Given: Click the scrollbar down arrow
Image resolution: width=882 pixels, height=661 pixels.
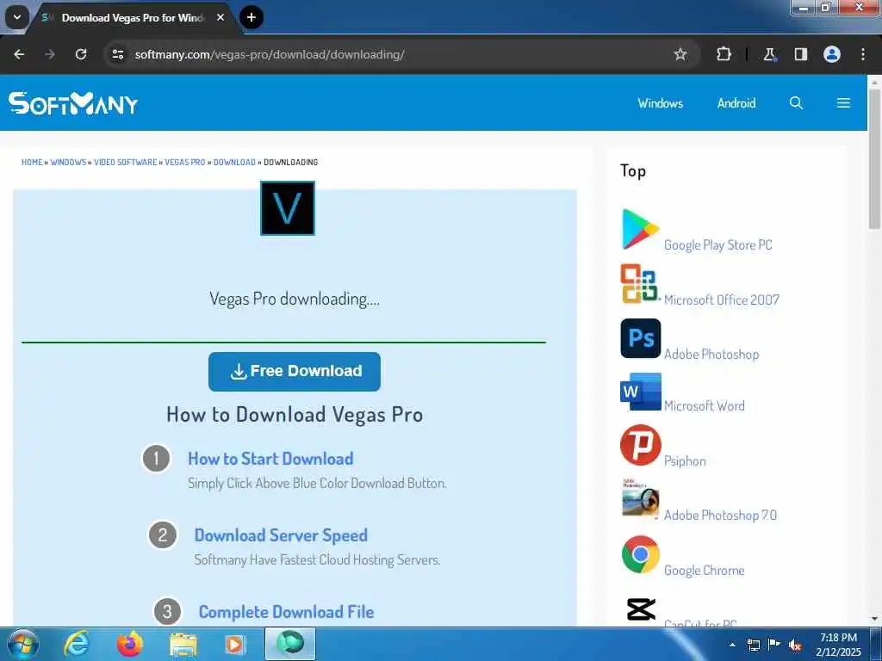Looking at the screenshot, I should point(874,620).
